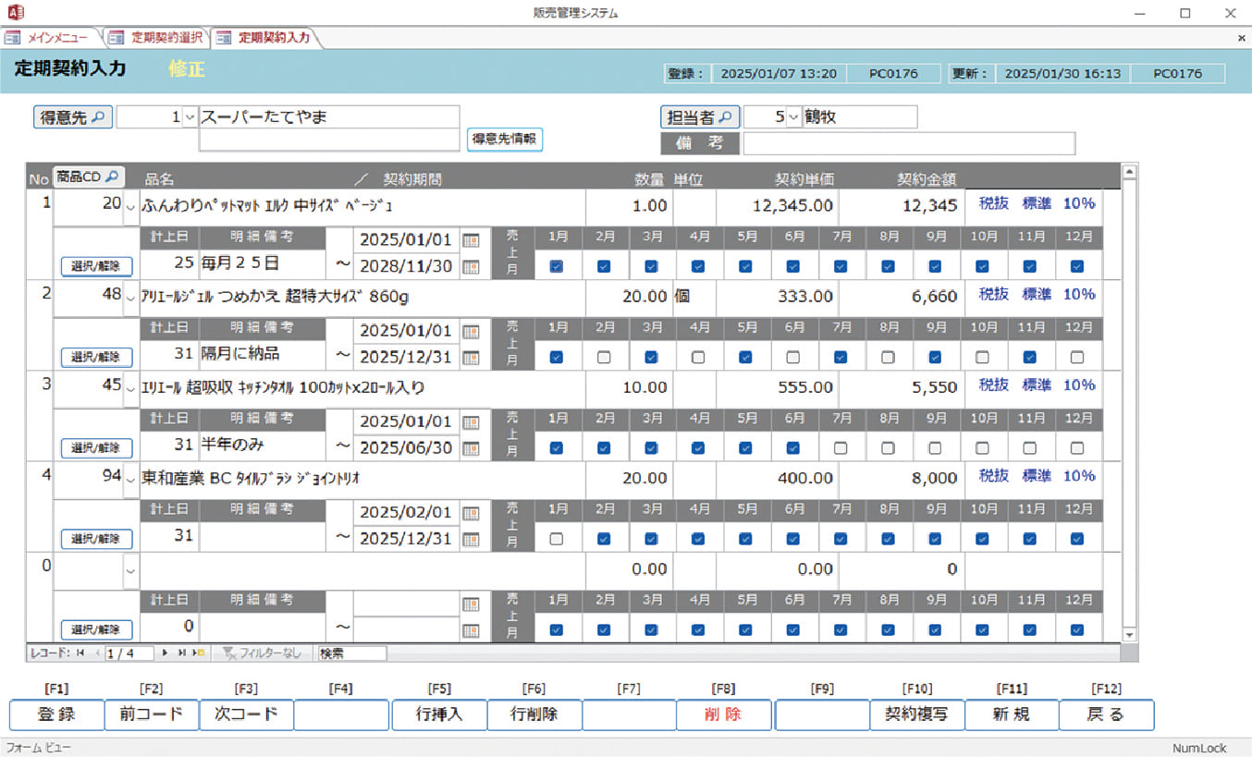Click 次コード F3 button
Image resolution: width=1252 pixels, height=757 pixels.
pos(247,714)
